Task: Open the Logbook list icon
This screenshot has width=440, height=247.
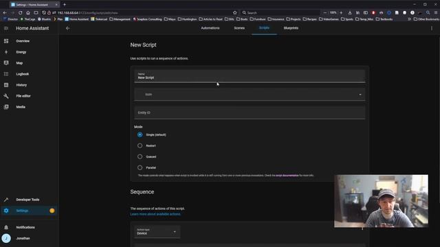Action: pos(6,74)
